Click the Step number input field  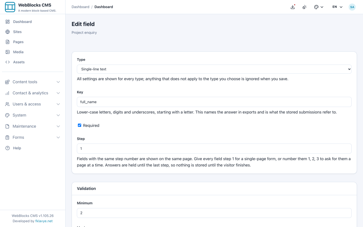pos(214,148)
